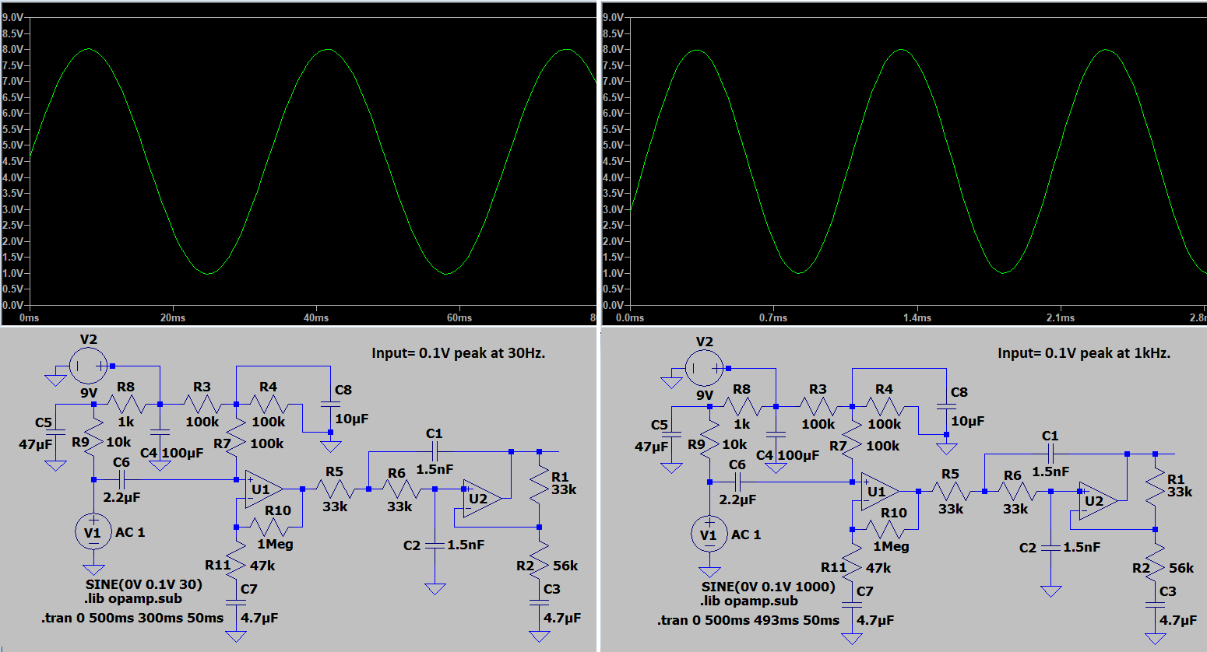Viewport: 1207px width, 652px height.
Task: Select capacitor C6 symbol in the 1kHz schematic
Action: click(x=737, y=482)
